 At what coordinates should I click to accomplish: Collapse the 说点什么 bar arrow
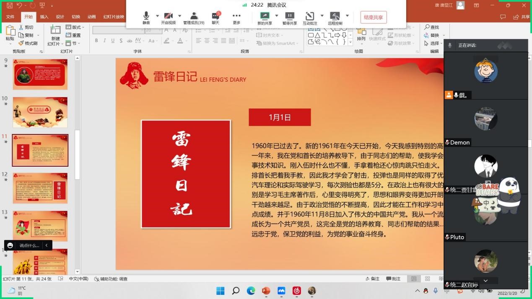click(x=47, y=245)
